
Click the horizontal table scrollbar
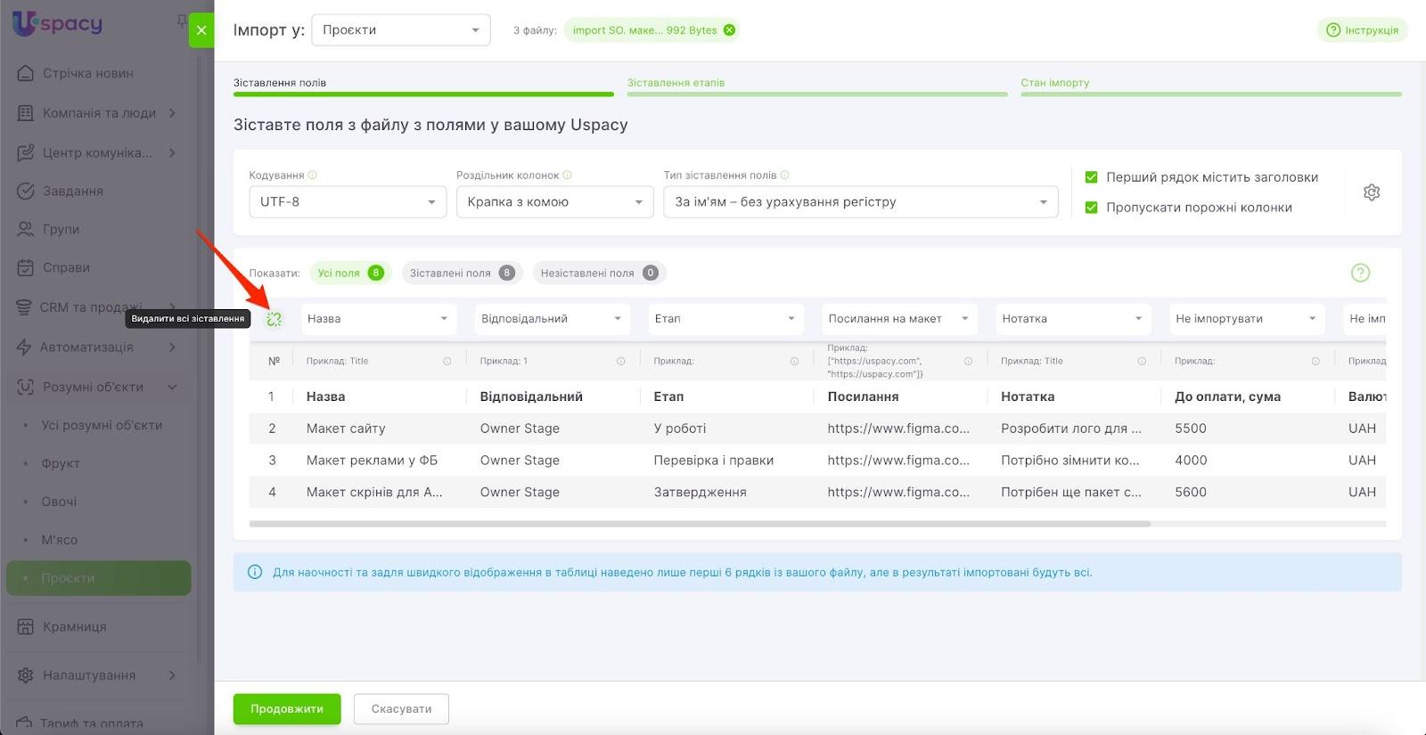click(700, 524)
